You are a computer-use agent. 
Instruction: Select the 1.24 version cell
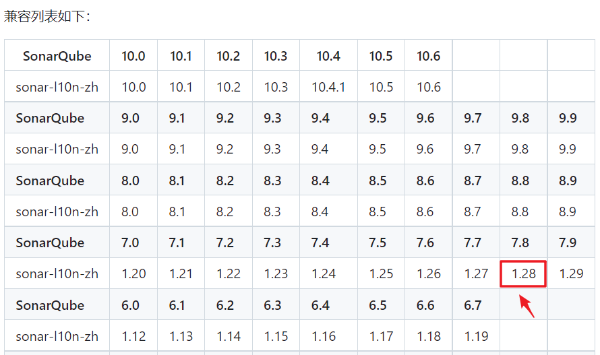pos(324,274)
